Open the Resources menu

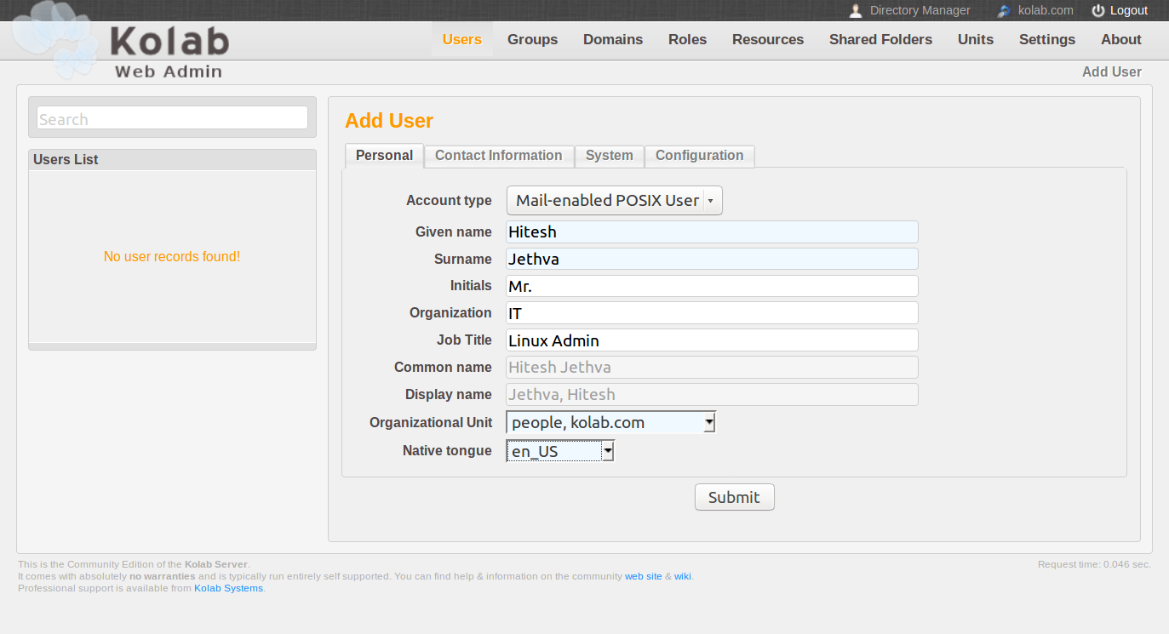pos(768,39)
